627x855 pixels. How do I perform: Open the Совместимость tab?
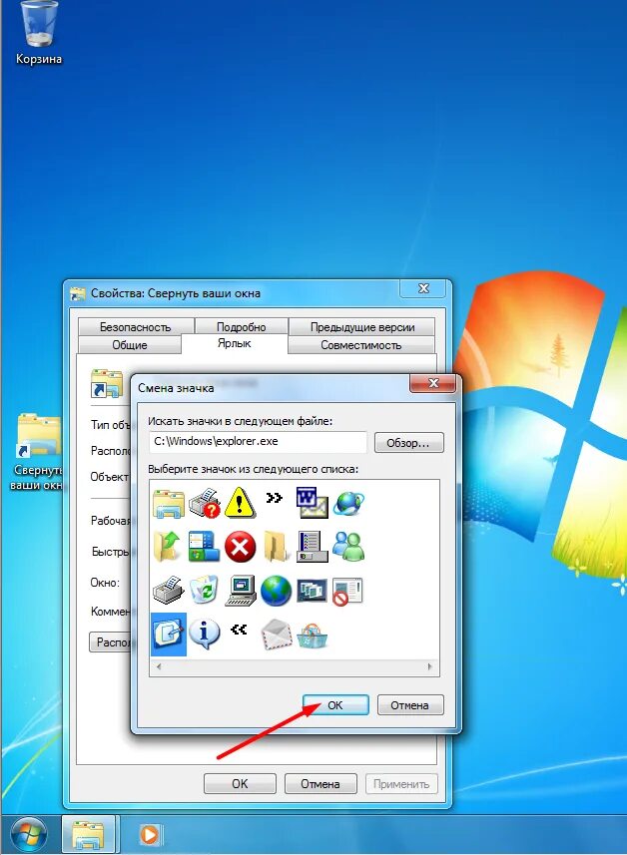tap(361, 344)
